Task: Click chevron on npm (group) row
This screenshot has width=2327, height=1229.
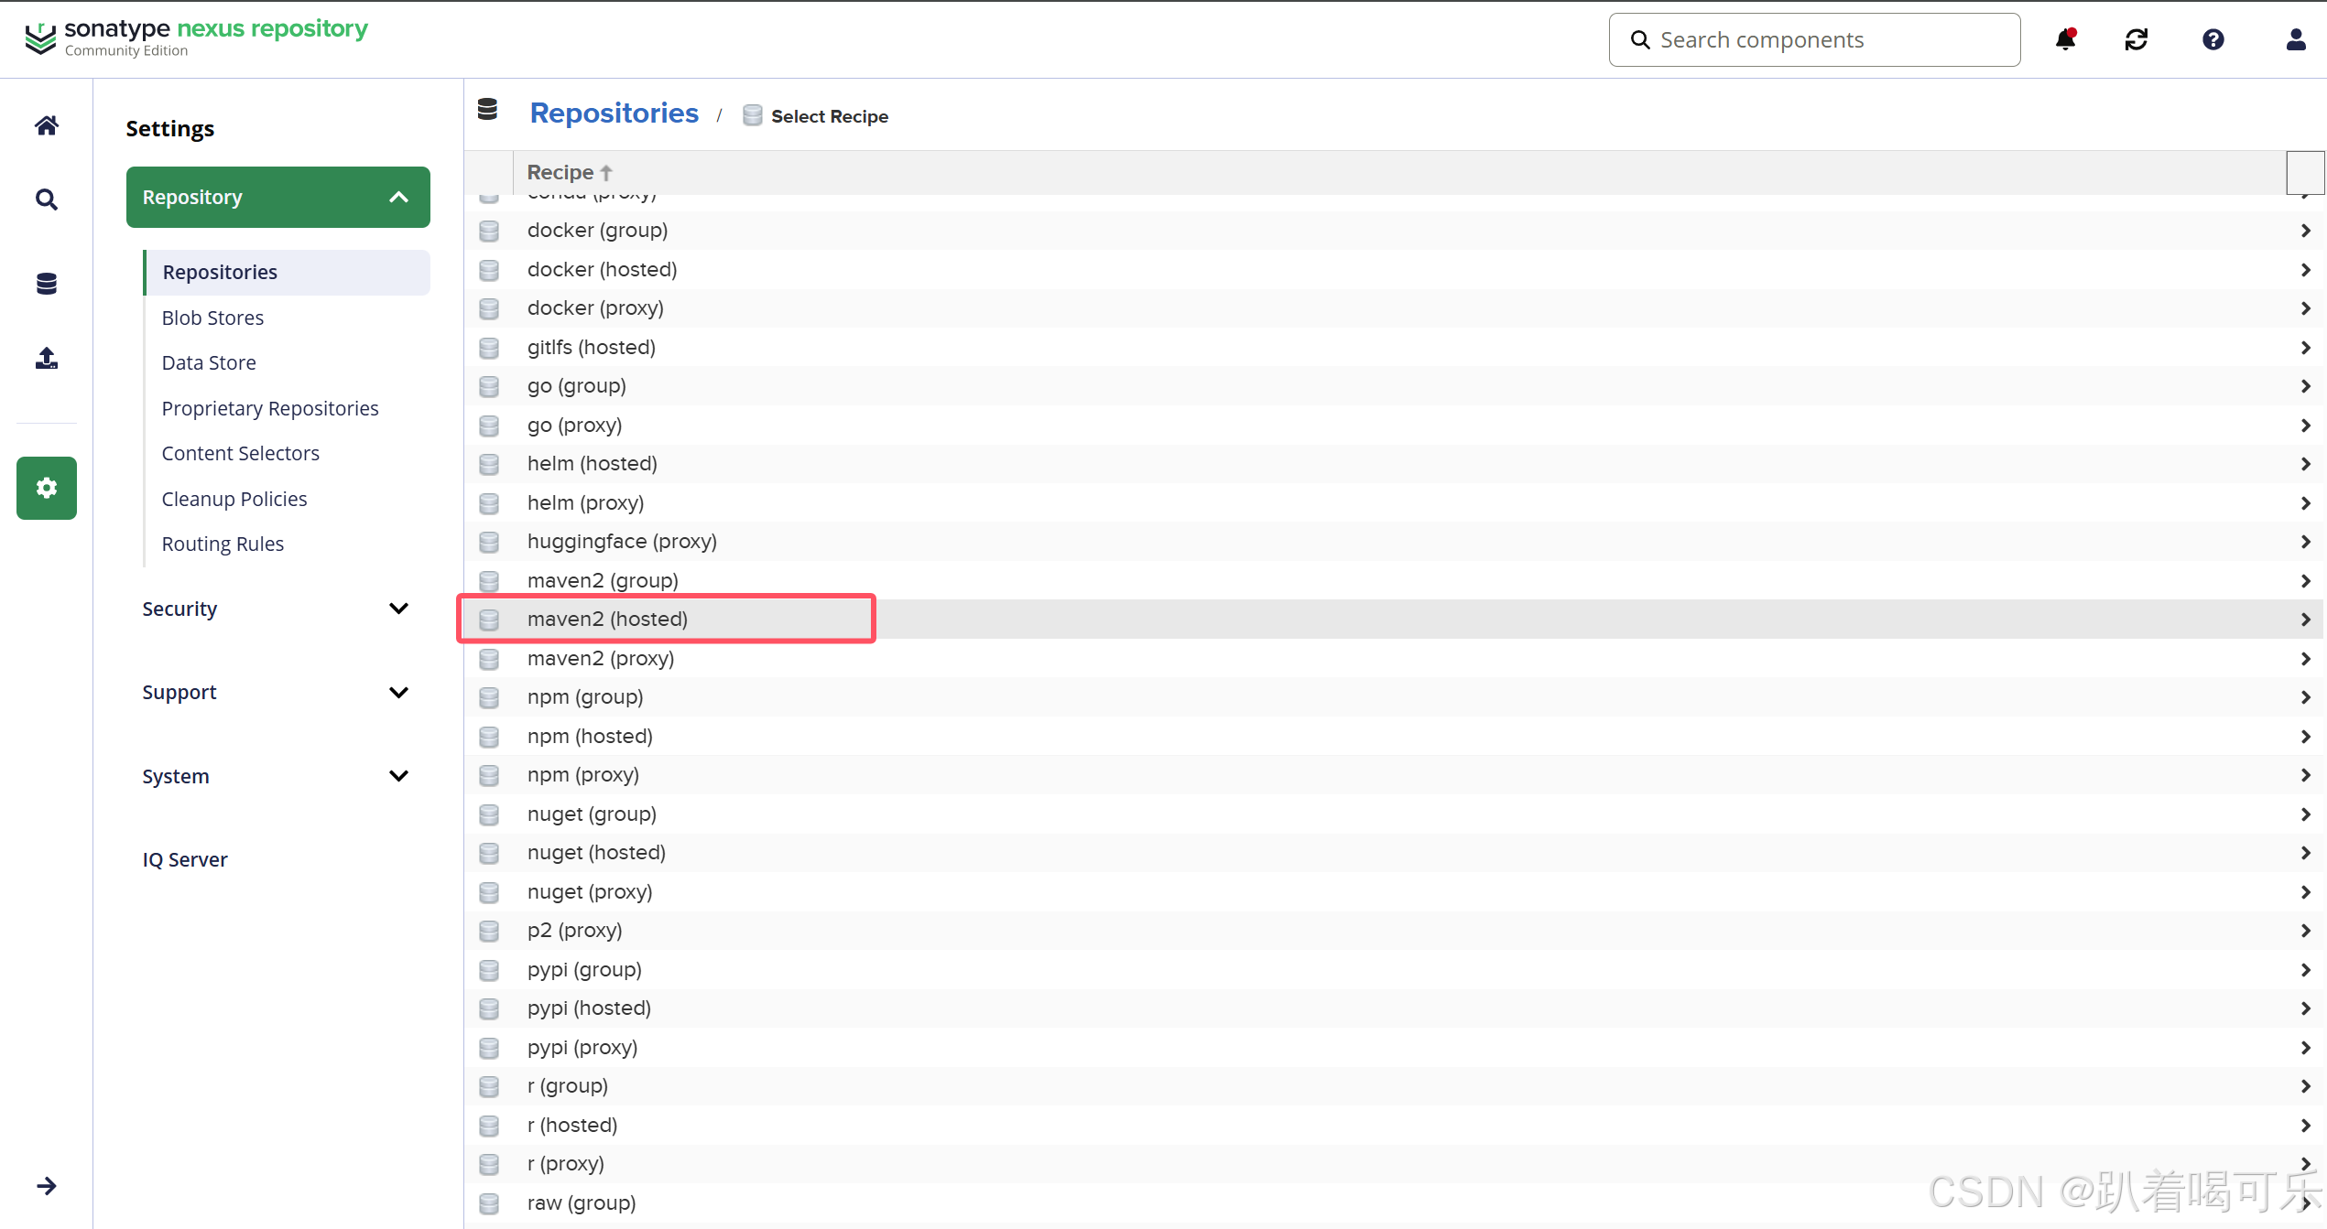Action: pyautogui.click(x=2306, y=697)
